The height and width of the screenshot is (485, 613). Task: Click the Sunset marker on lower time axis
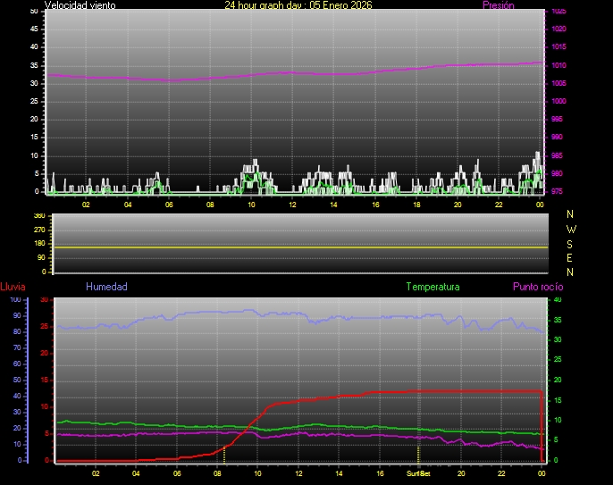click(418, 474)
